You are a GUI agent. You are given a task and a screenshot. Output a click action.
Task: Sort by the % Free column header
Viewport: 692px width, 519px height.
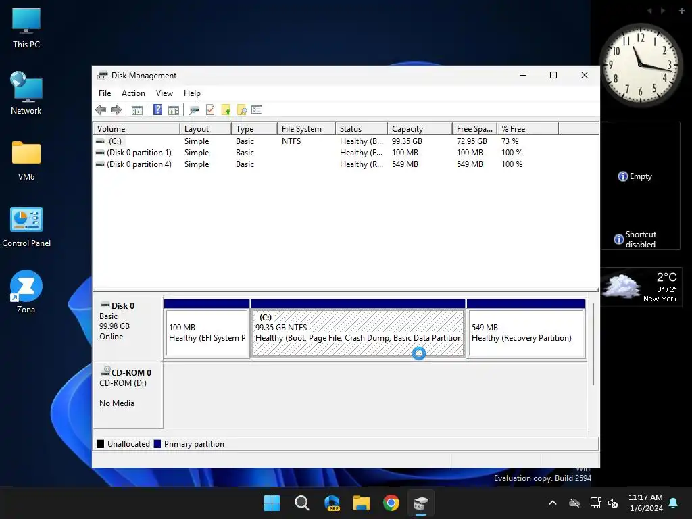pyautogui.click(x=528, y=129)
